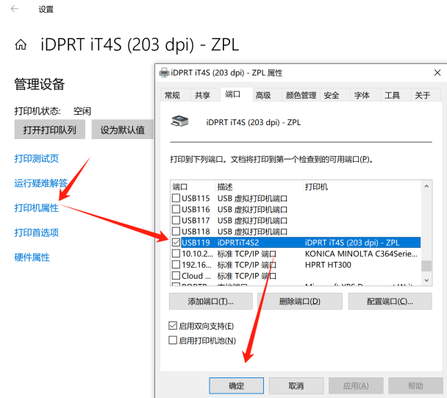Image resolution: width=447 pixels, height=398 pixels.
Task: Click the printer icon in the dialog title bar
Action: click(x=164, y=73)
